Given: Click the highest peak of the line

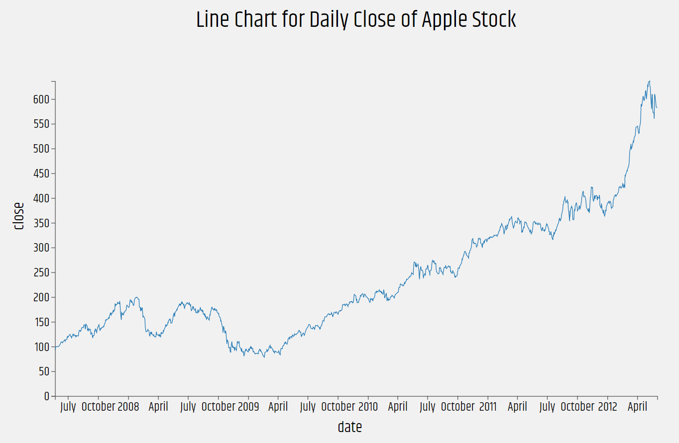Looking at the screenshot, I should 649,81.
